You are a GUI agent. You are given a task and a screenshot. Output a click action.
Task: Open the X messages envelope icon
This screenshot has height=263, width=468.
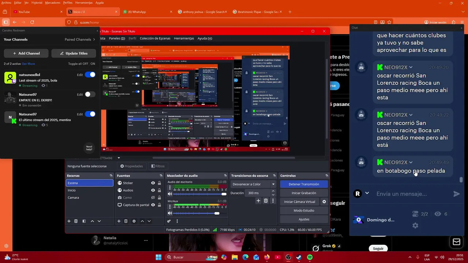[456, 242]
